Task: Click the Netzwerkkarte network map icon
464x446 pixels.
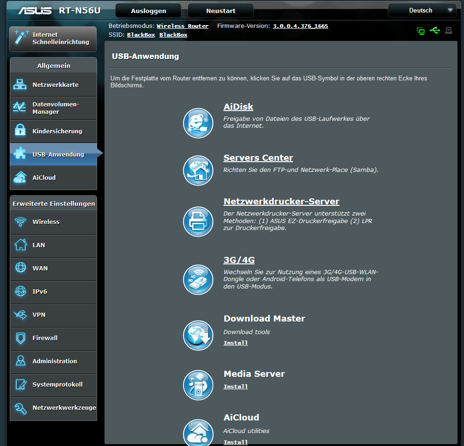Action: tap(20, 85)
